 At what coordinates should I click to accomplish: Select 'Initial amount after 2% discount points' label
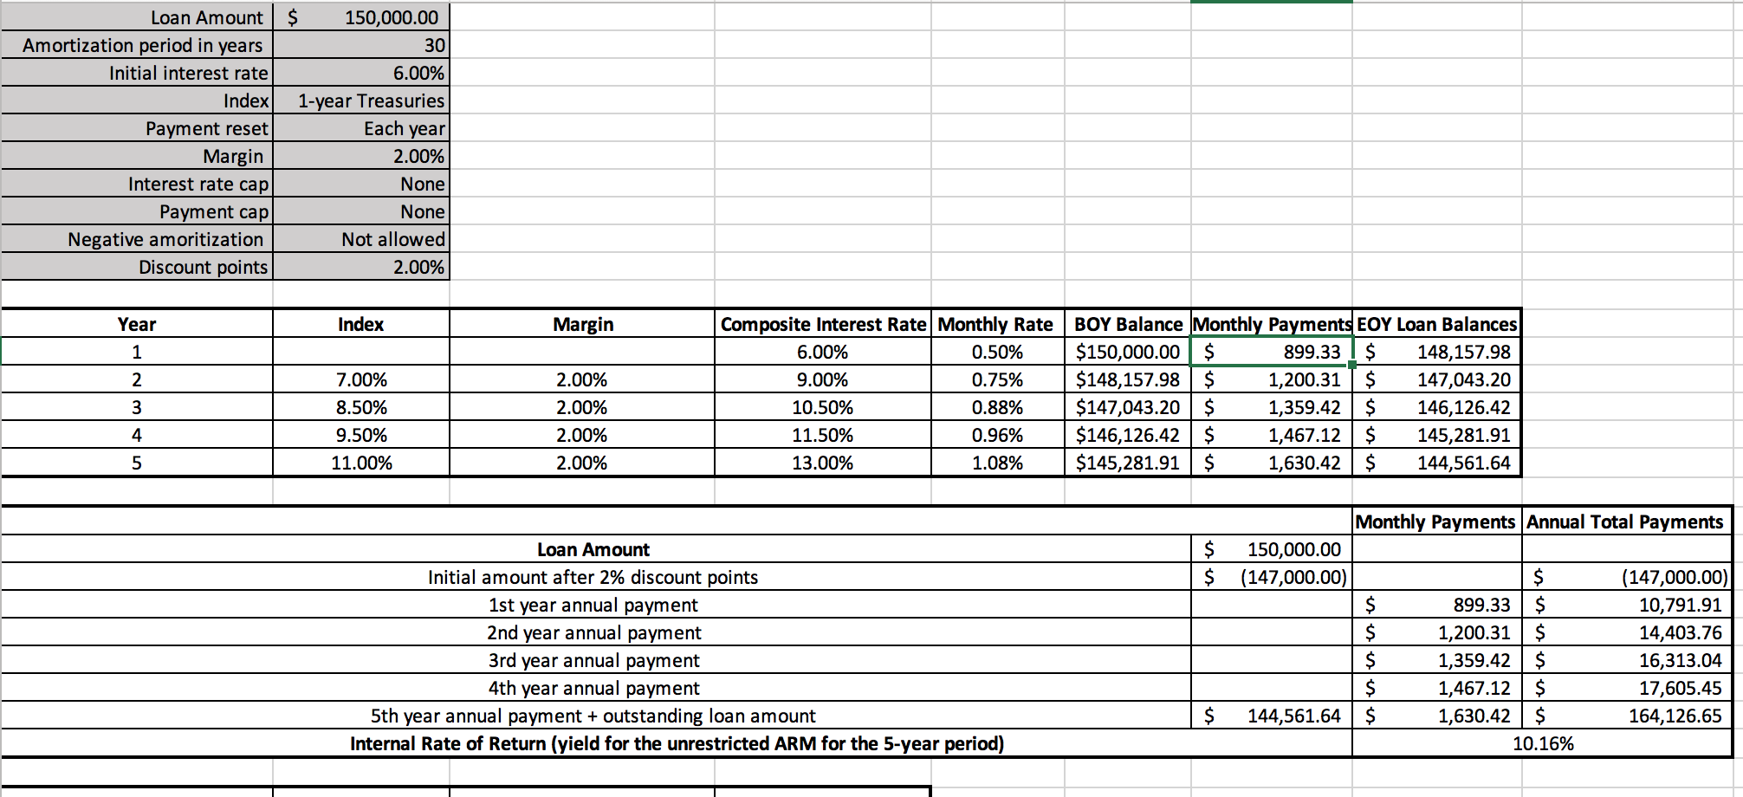[x=593, y=577]
